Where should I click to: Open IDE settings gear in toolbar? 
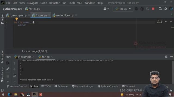[x=166, y=9]
